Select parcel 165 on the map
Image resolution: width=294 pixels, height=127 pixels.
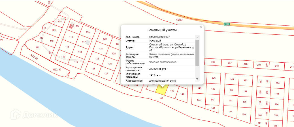coord(276,115)
